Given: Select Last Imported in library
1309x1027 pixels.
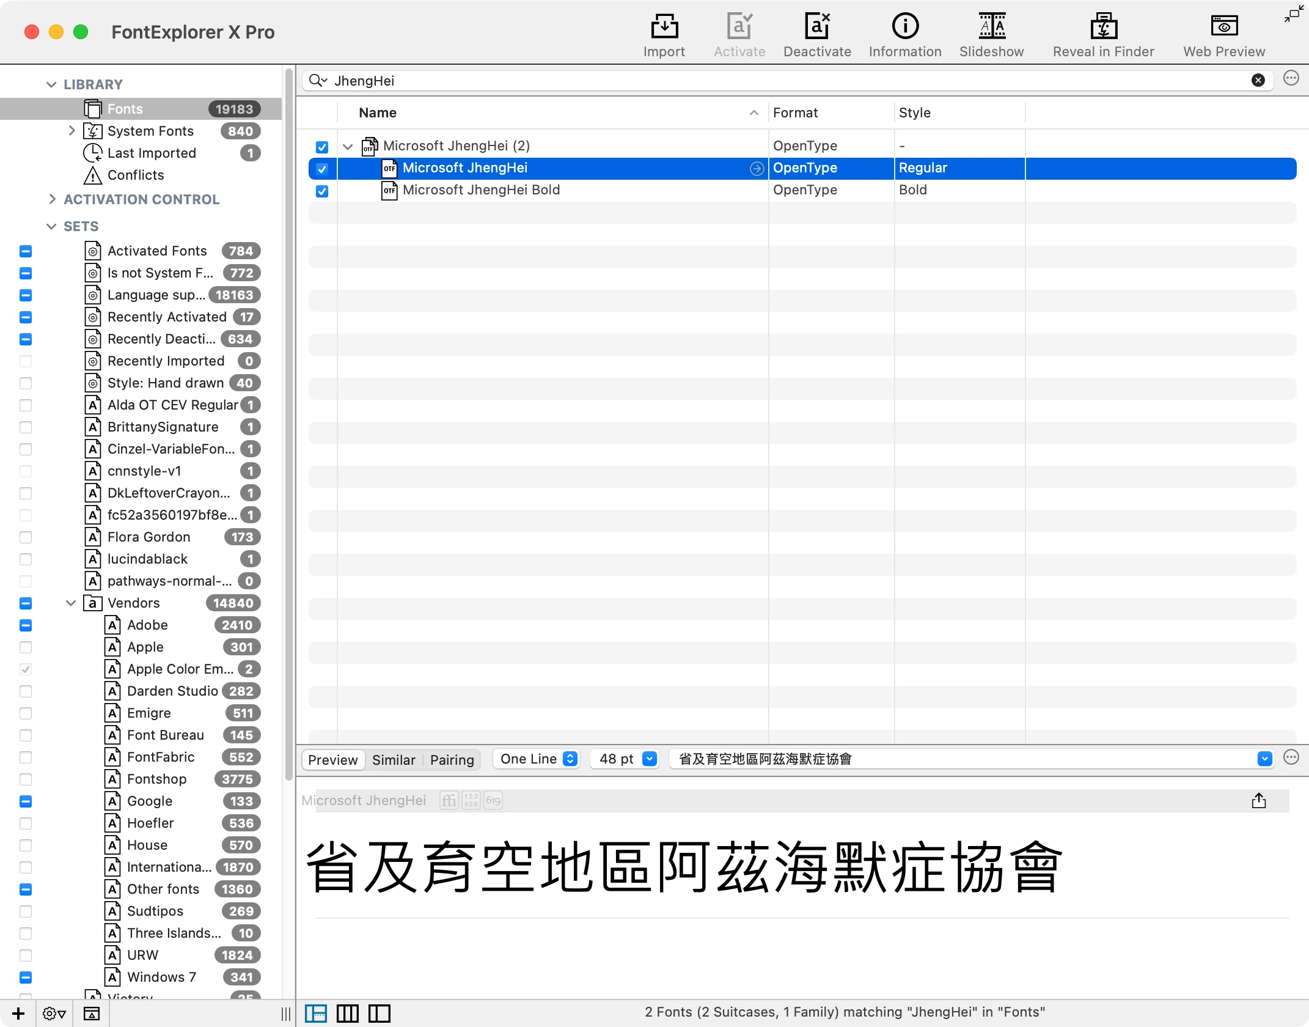Looking at the screenshot, I should click(x=152, y=153).
